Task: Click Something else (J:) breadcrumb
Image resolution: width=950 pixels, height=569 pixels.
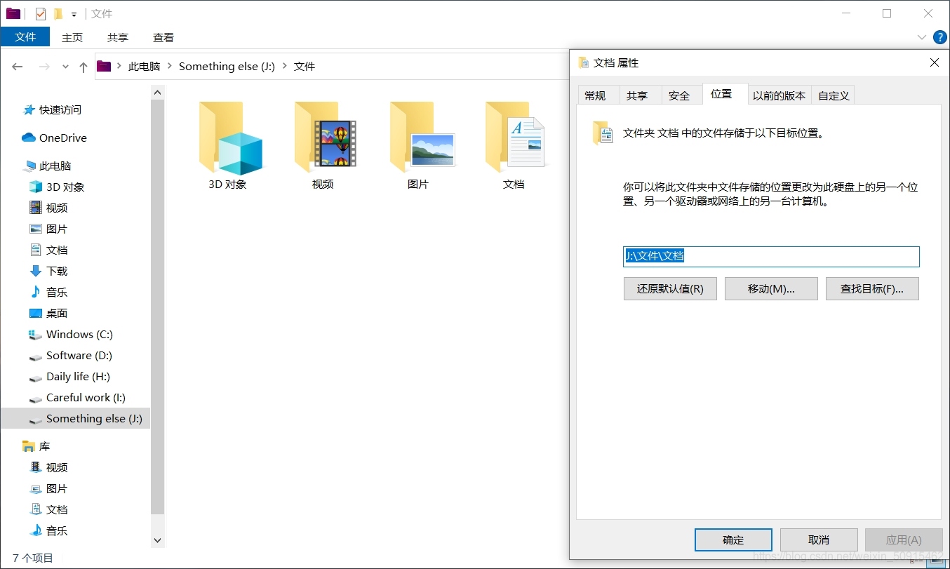Action: 227,67
